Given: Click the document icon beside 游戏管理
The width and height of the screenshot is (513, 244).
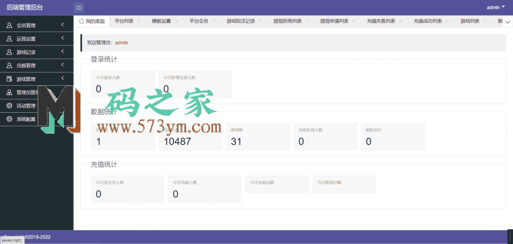Looking at the screenshot, I should [9, 79].
